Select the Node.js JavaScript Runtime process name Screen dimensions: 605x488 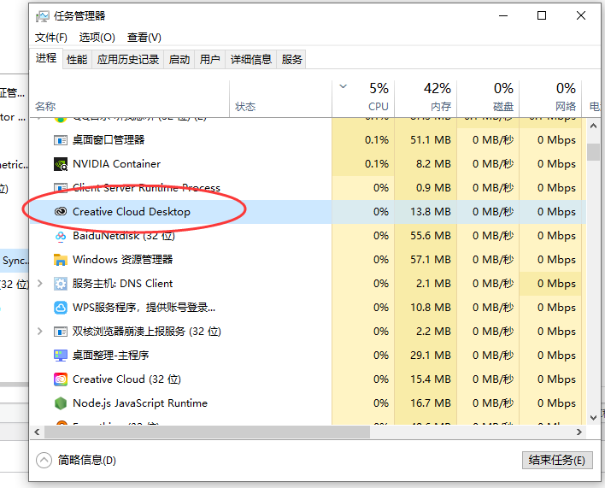(x=140, y=403)
